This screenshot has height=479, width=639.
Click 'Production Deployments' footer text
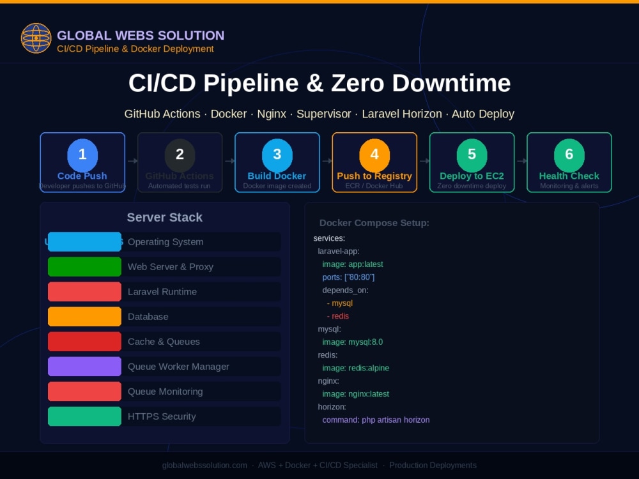pos(433,465)
